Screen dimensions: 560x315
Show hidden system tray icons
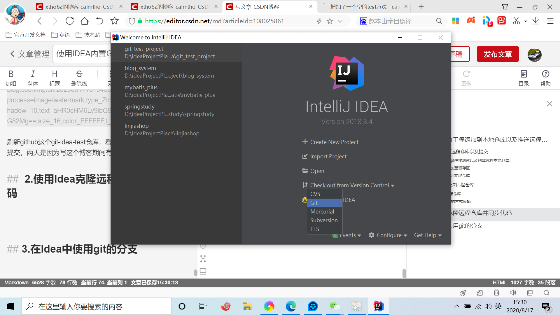point(456,306)
